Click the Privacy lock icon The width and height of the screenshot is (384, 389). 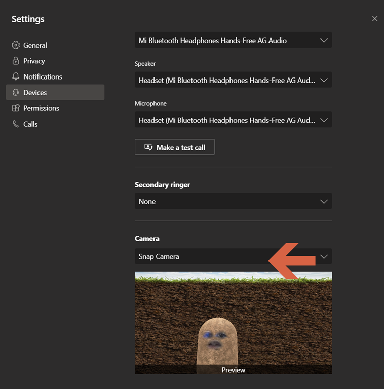click(x=16, y=61)
